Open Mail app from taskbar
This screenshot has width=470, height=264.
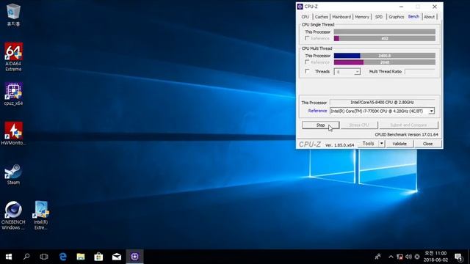point(117,257)
